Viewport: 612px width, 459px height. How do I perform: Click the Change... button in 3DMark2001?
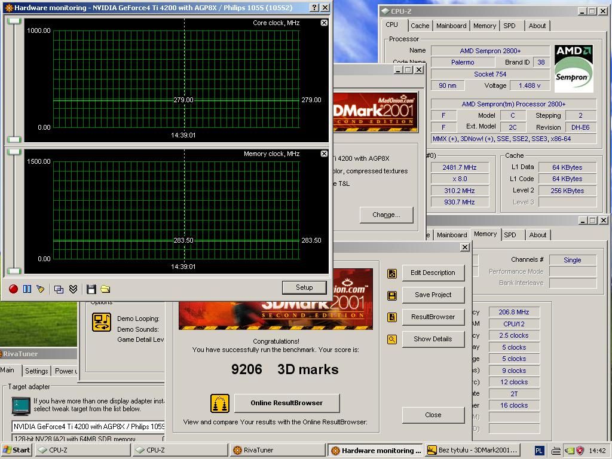pos(386,215)
